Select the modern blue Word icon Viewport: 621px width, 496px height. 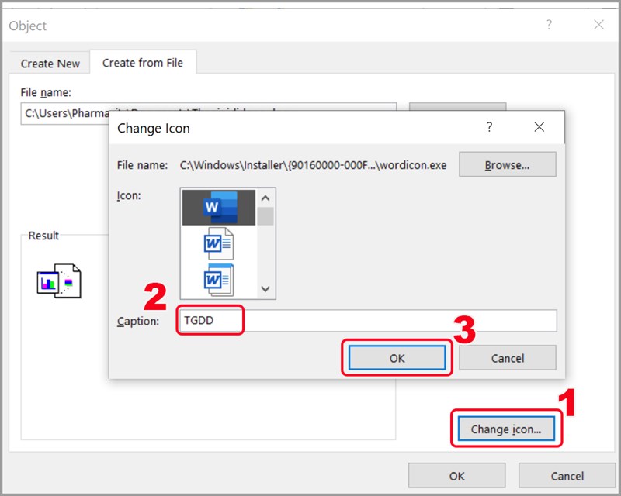coord(219,207)
